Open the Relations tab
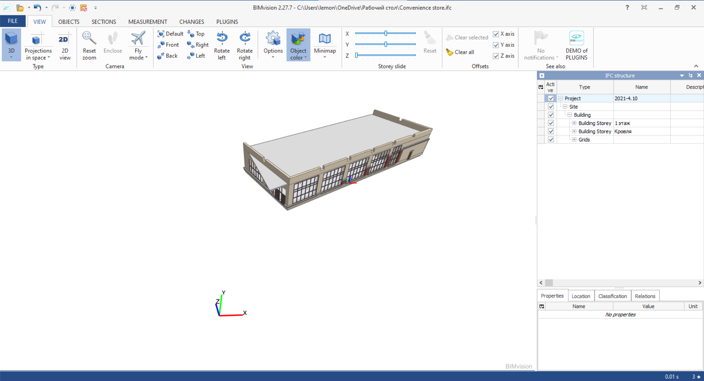 point(645,296)
